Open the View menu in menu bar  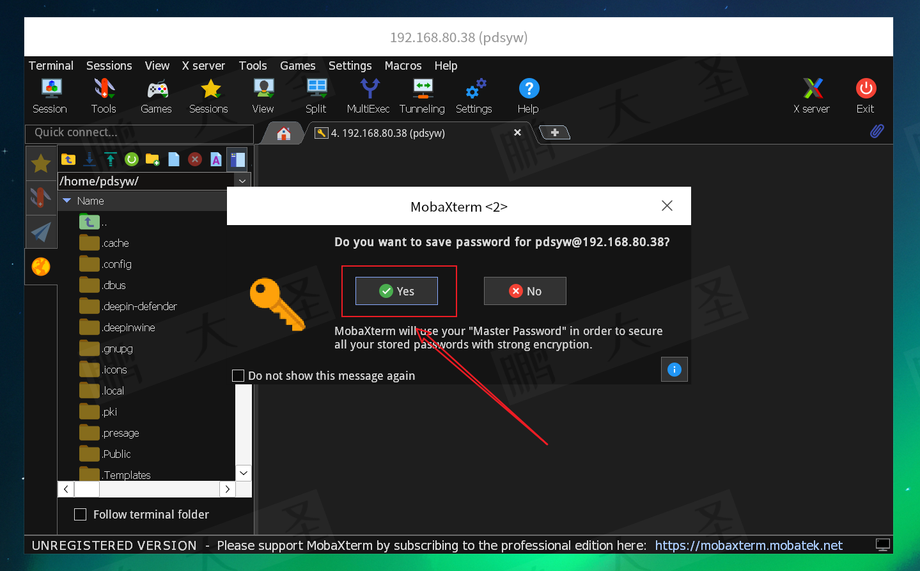point(157,66)
